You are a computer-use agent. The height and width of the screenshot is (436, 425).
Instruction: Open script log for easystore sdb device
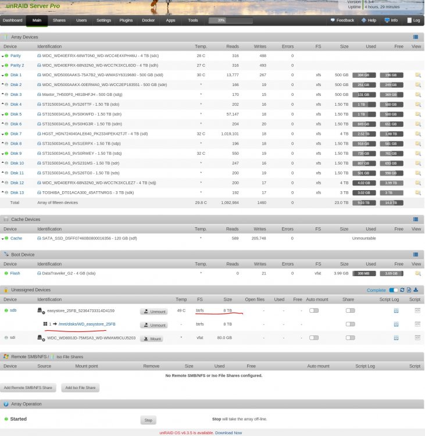coord(396,310)
